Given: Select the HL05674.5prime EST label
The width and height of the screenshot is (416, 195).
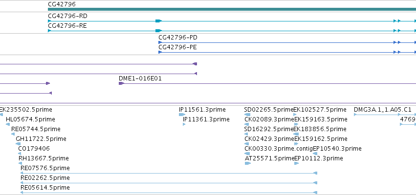Looking at the screenshot, I should (x=30, y=119).
